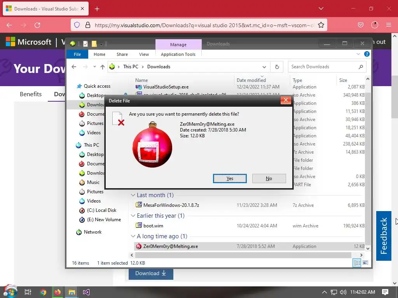Click the search magnifier icon in Explorer
Image resolution: width=398 pixels, height=298 pixels.
[361, 67]
